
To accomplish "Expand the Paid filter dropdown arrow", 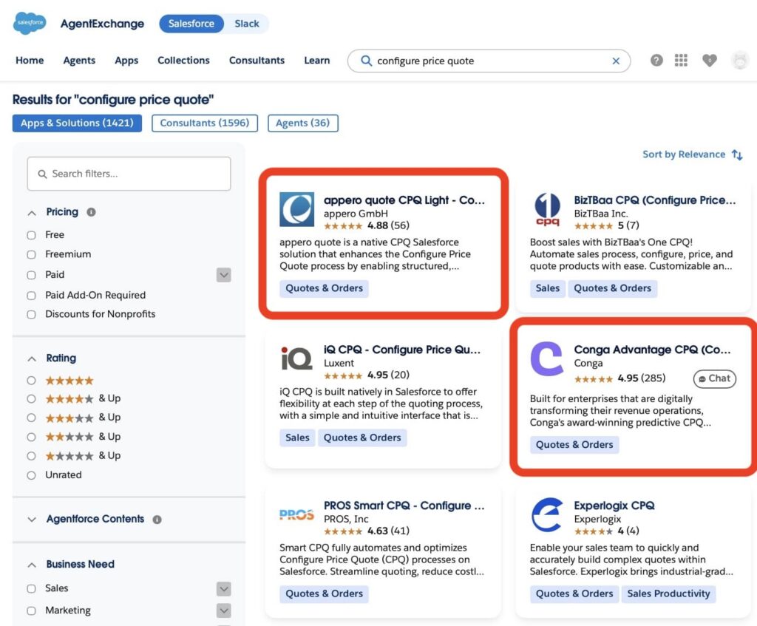I will coord(223,275).
